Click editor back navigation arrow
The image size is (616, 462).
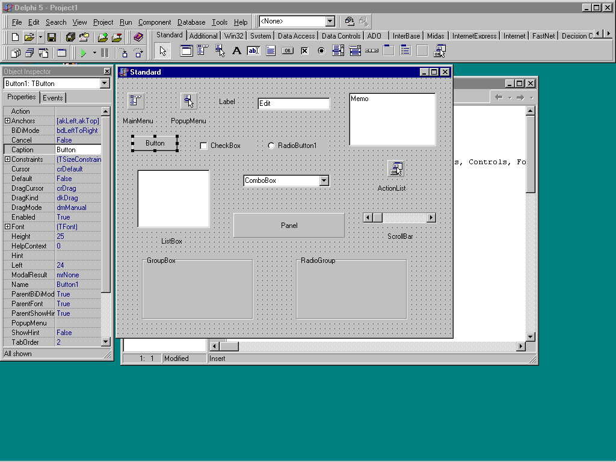[499, 97]
